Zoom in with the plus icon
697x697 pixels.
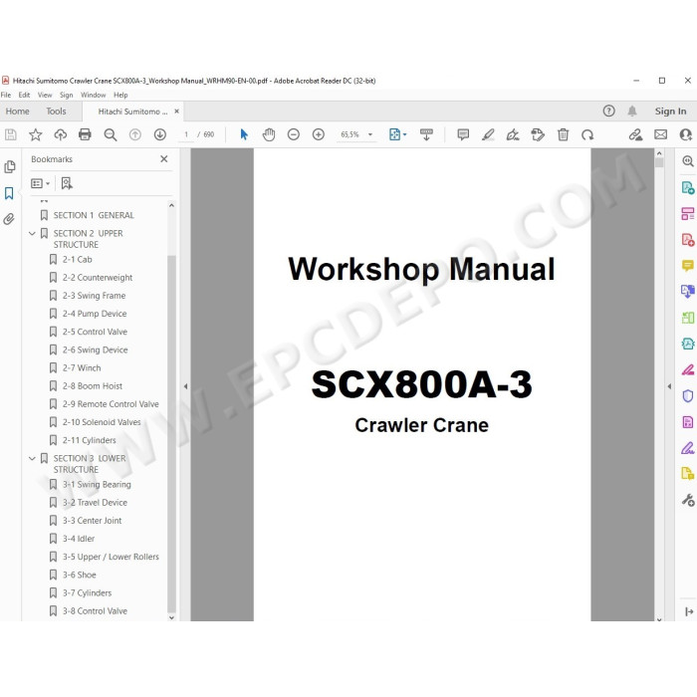coord(319,134)
